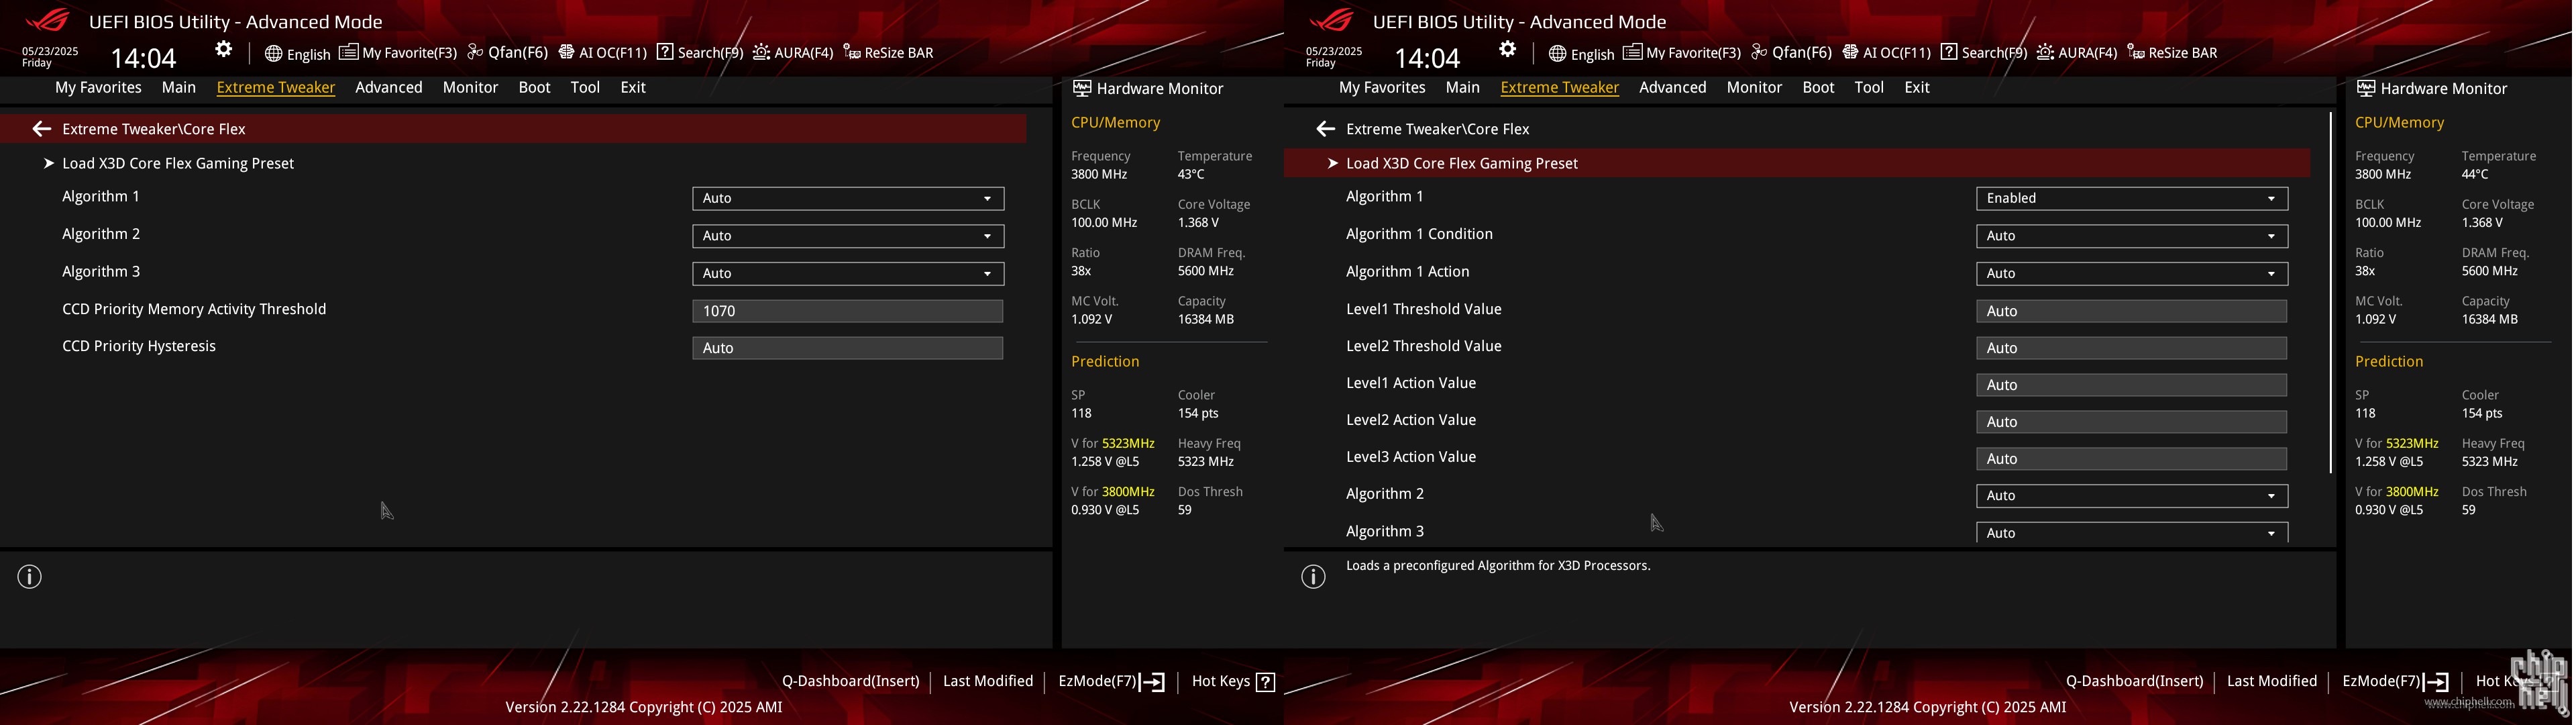
Task: Click Level2 Action Value field
Action: [x=2132, y=423]
